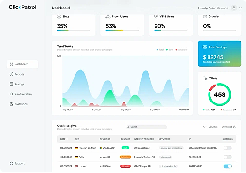Focus the Click Insights search field

pos(146,127)
